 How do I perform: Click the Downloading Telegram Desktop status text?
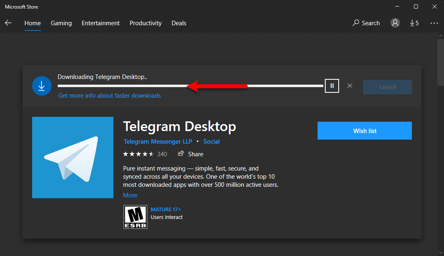(x=102, y=77)
